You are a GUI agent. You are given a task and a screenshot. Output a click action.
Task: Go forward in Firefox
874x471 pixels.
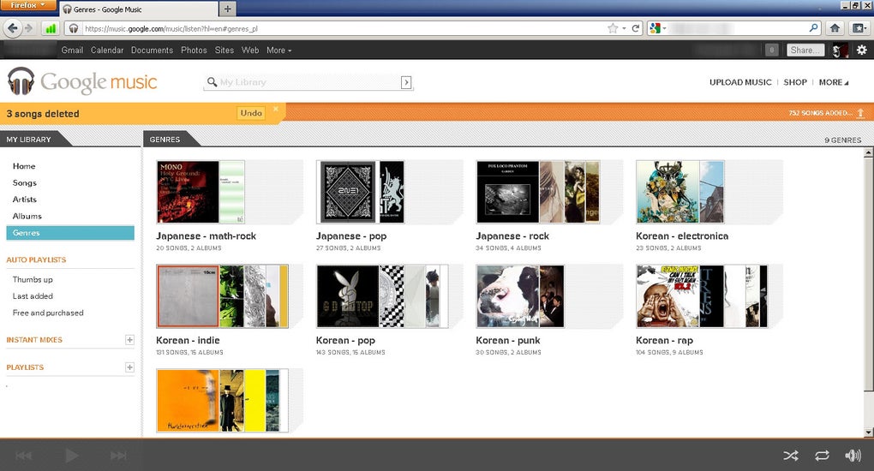(x=29, y=28)
